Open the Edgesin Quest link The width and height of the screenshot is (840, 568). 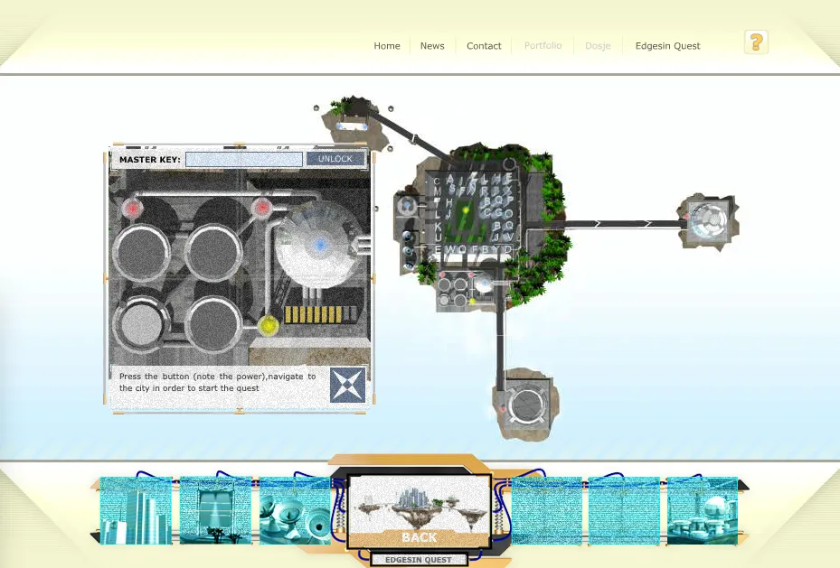pyautogui.click(x=667, y=46)
